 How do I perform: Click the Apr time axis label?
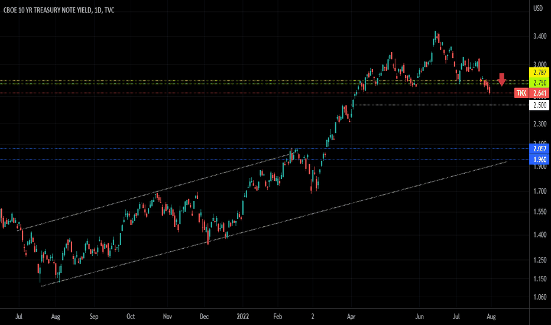pyautogui.click(x=351, y=317)
